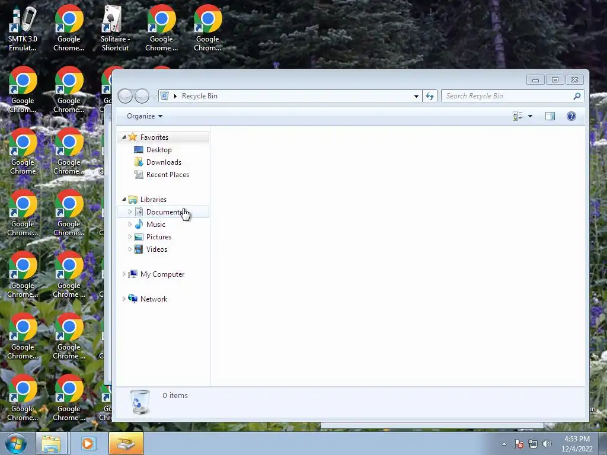Open the Organize menu
Viewport: 607px width, 455px height.
coord(145,116)
